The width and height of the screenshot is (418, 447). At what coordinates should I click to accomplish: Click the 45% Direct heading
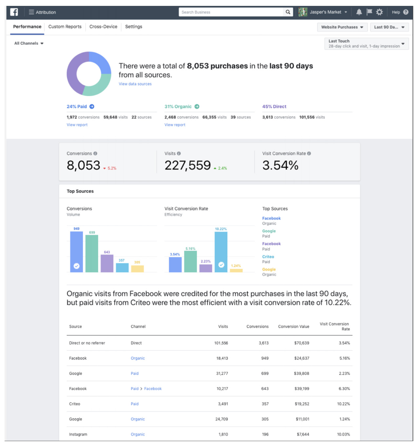click(x=274, y=106)
